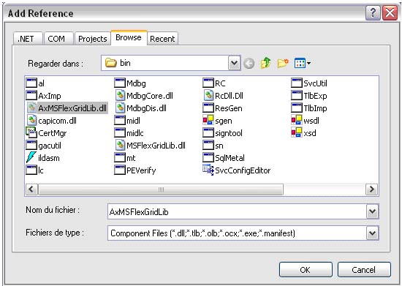Open the Recent tab
Image resolution: width=402 pixels, height=286 pixels.
(162, 39)
